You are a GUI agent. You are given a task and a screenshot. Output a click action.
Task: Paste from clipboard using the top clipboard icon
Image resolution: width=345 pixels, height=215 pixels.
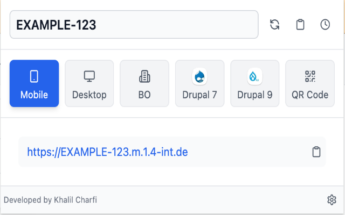[x=300, y=24]
